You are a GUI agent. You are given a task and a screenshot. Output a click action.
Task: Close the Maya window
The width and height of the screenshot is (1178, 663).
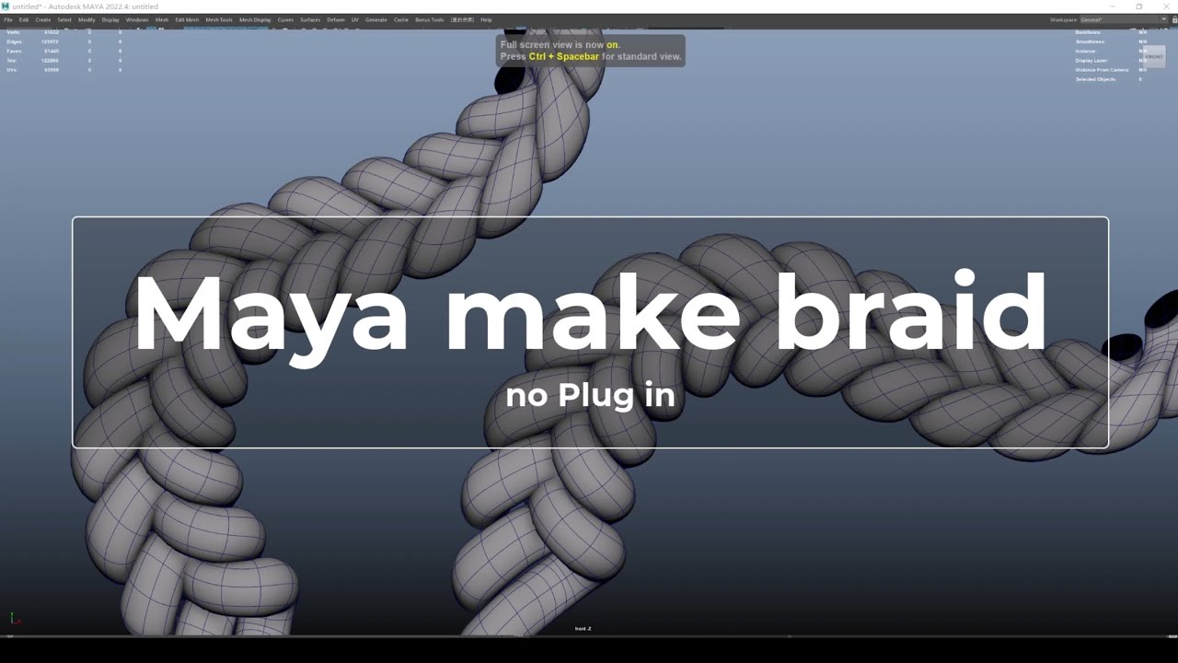click(x=1164, y=6)
